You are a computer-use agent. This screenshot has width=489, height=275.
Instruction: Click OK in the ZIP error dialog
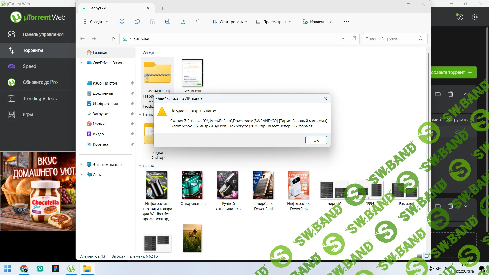coord(316,140)
